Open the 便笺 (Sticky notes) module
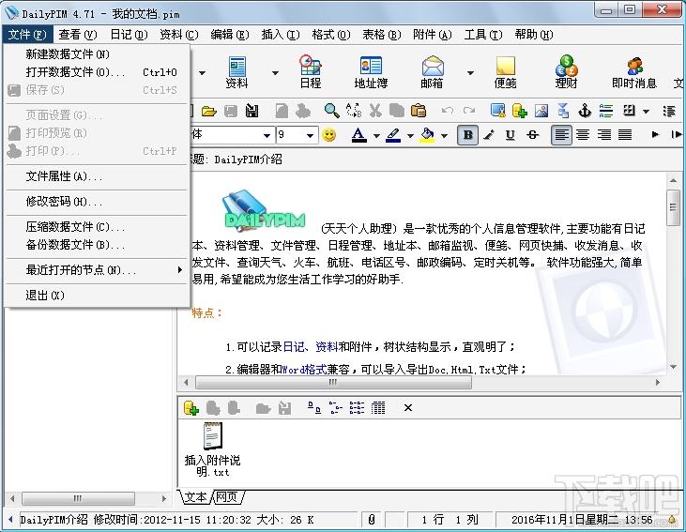This screenshot has width=686, height=532. (x=505, y=72)
